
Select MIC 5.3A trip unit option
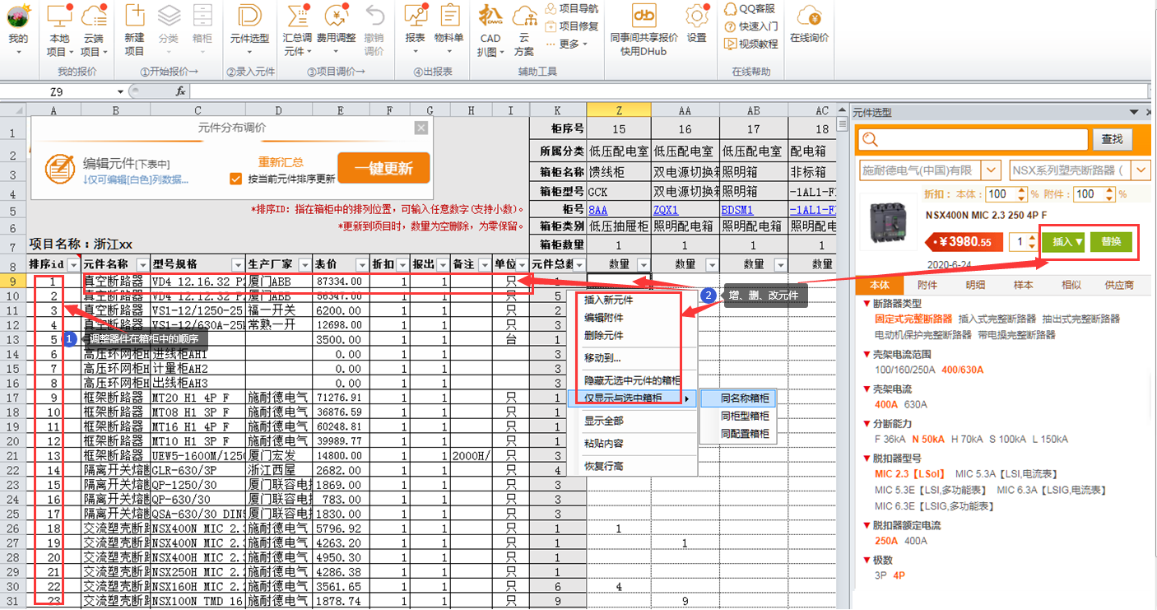(1006, 474)
